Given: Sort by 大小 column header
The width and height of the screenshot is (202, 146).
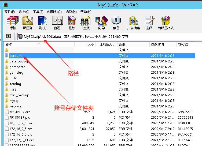Looking at the screenshot, I should tap(85, 44).
